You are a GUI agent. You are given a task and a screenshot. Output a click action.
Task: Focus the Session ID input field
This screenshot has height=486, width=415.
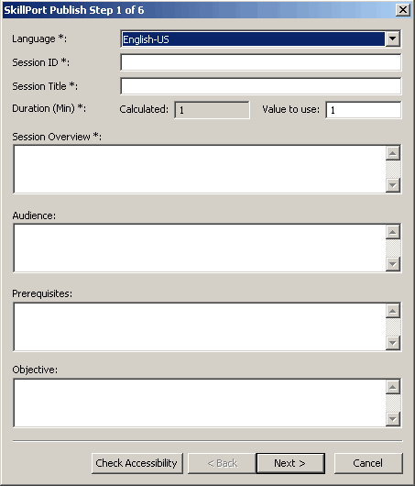point(261,62)
